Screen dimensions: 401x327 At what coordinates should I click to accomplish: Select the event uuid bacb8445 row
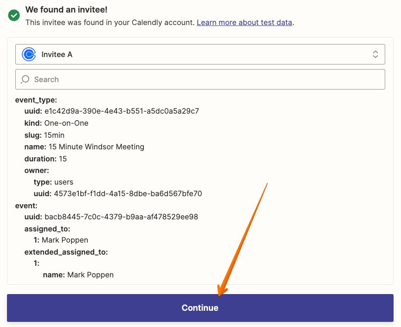[111, 217]
